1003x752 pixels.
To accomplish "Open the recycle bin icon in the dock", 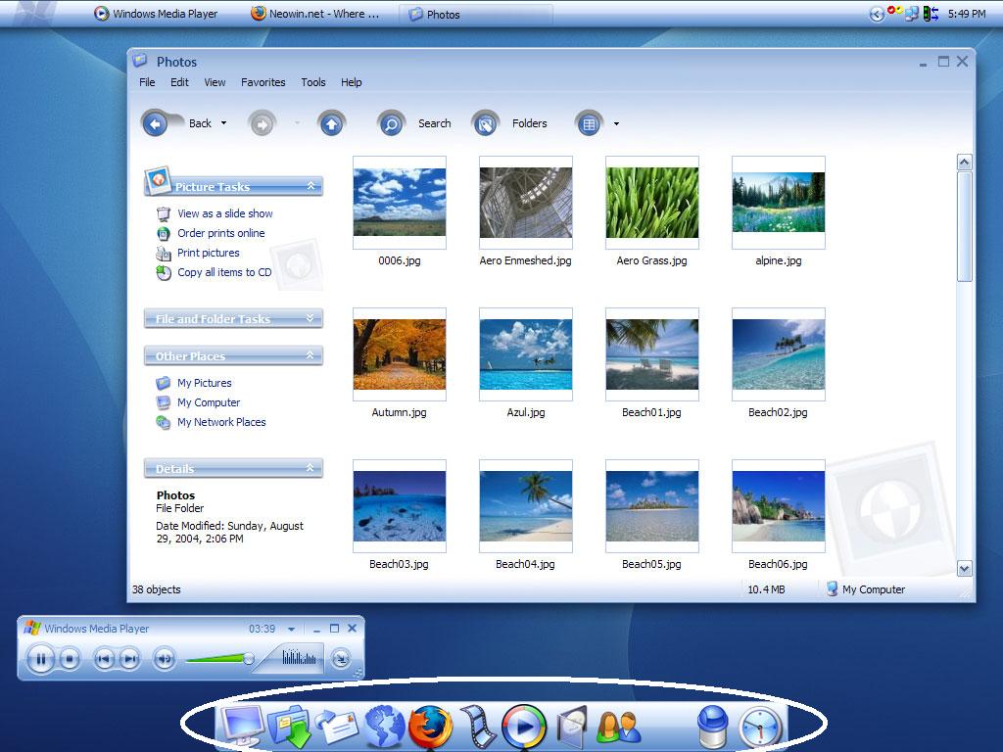I will [712, 728].
